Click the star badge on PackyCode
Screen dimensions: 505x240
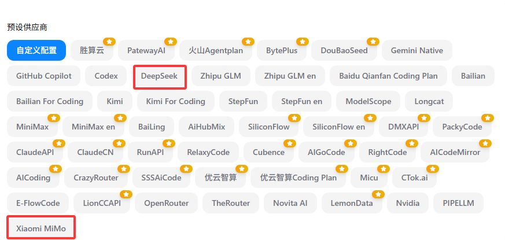(x=488, y=118)
